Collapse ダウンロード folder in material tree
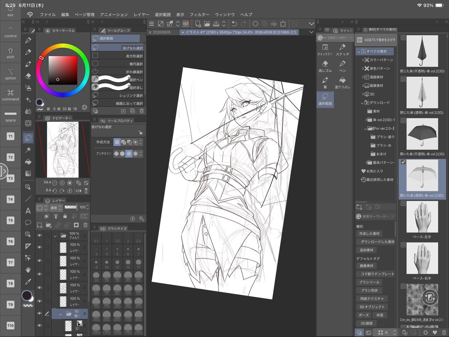 click(x=363, y=103)
